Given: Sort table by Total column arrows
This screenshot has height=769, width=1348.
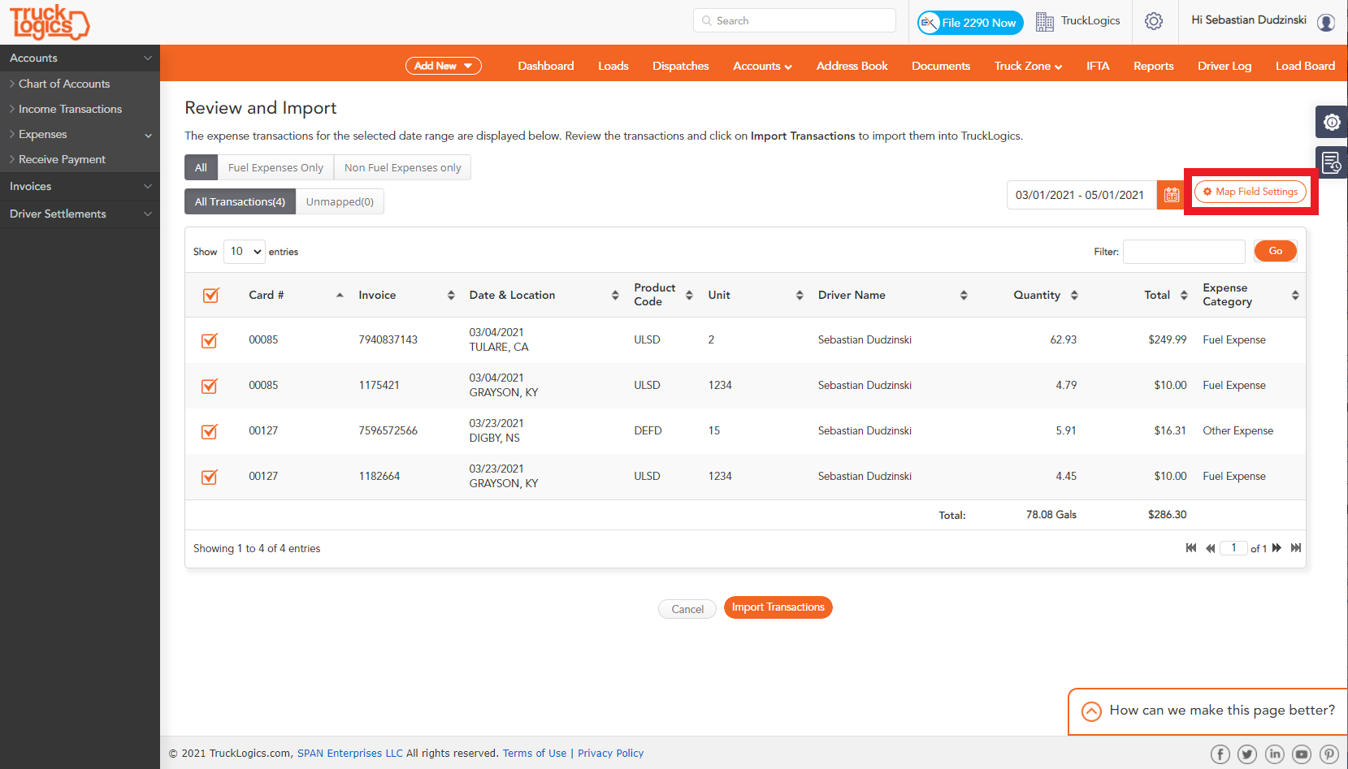Looking at the screenshot, I should click(1184, 295).
